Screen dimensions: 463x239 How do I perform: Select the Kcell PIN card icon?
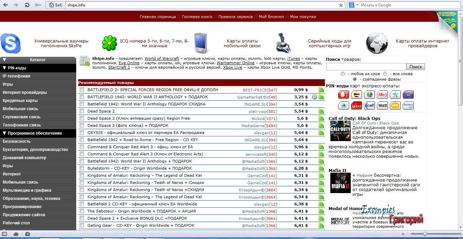coord(369,105)
